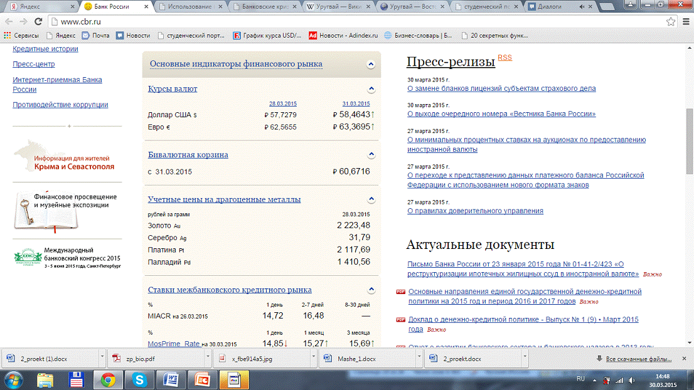Click the Windows Start button
Screen dimensions: 694x390
pyautogui.click(x=14, y=379)
